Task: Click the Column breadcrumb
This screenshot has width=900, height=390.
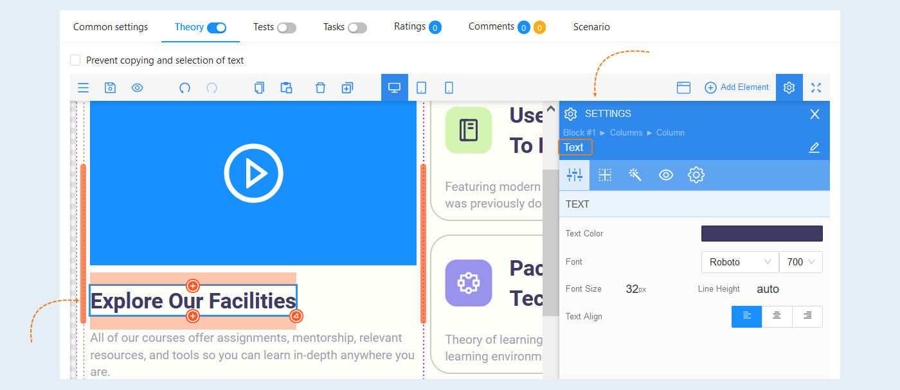Action: click(670, 132)
